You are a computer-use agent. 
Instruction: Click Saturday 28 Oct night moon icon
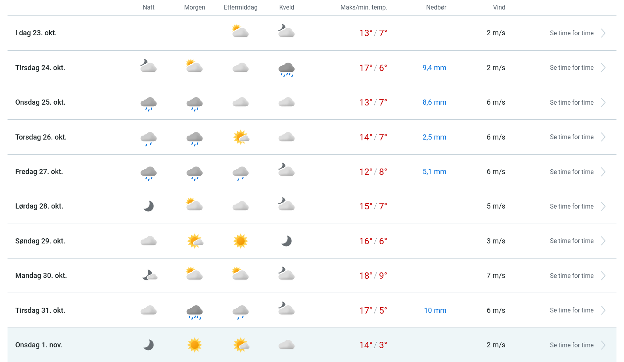tap(149, 206)
